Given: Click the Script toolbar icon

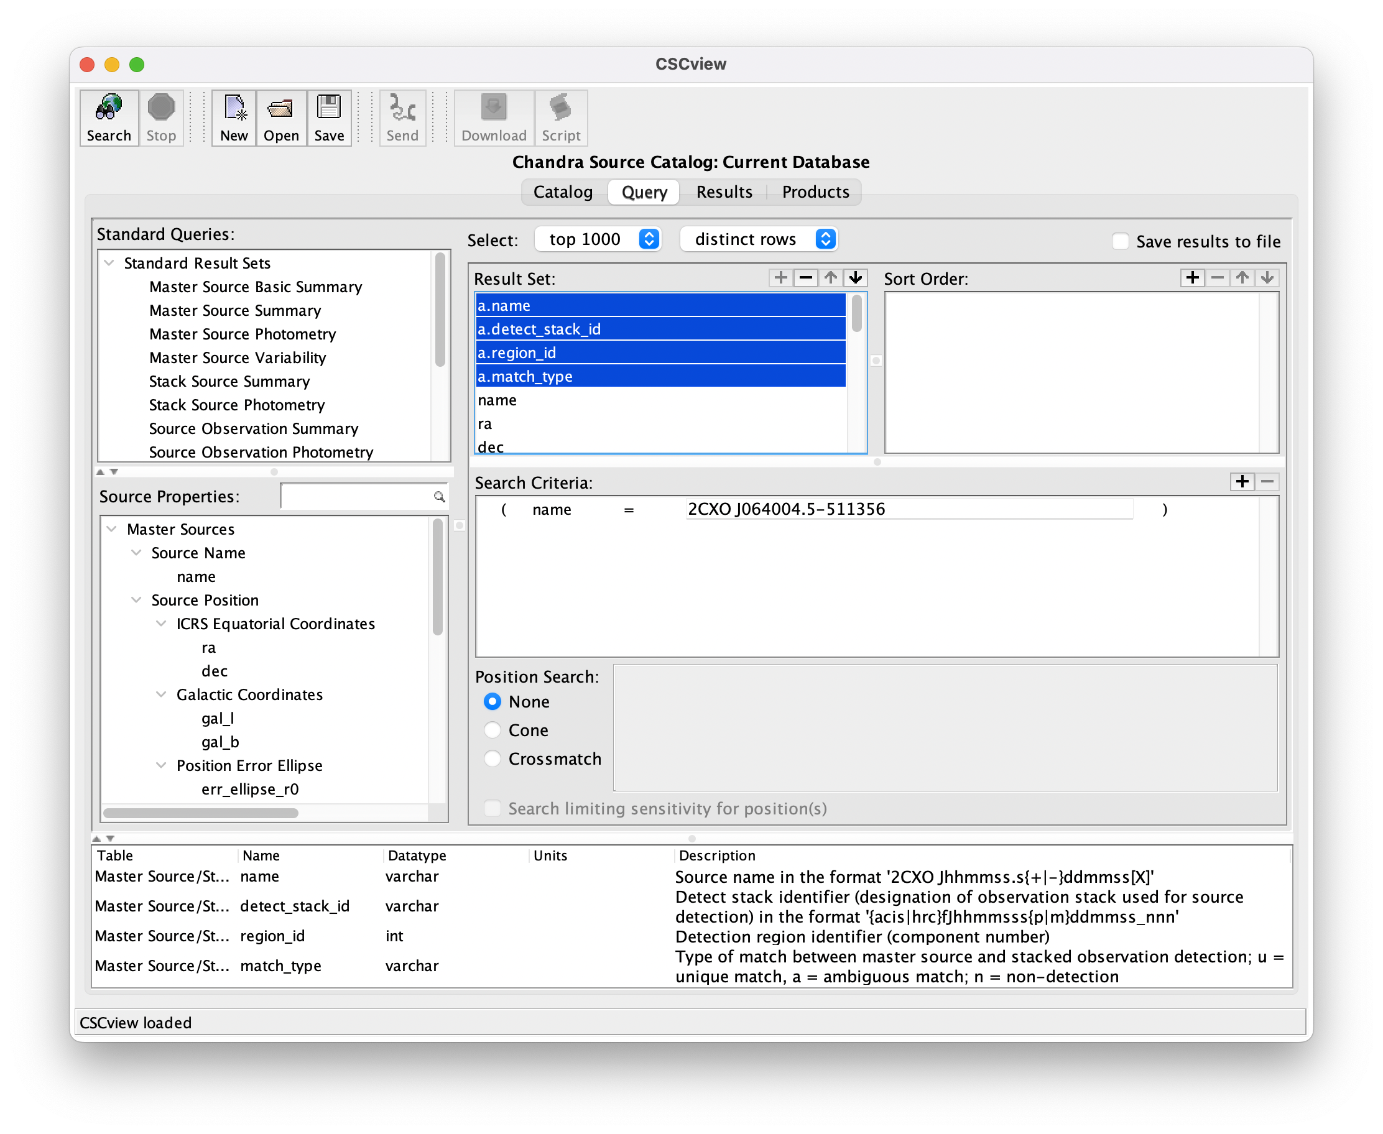Looking at the screenshot, I should 560,118.
